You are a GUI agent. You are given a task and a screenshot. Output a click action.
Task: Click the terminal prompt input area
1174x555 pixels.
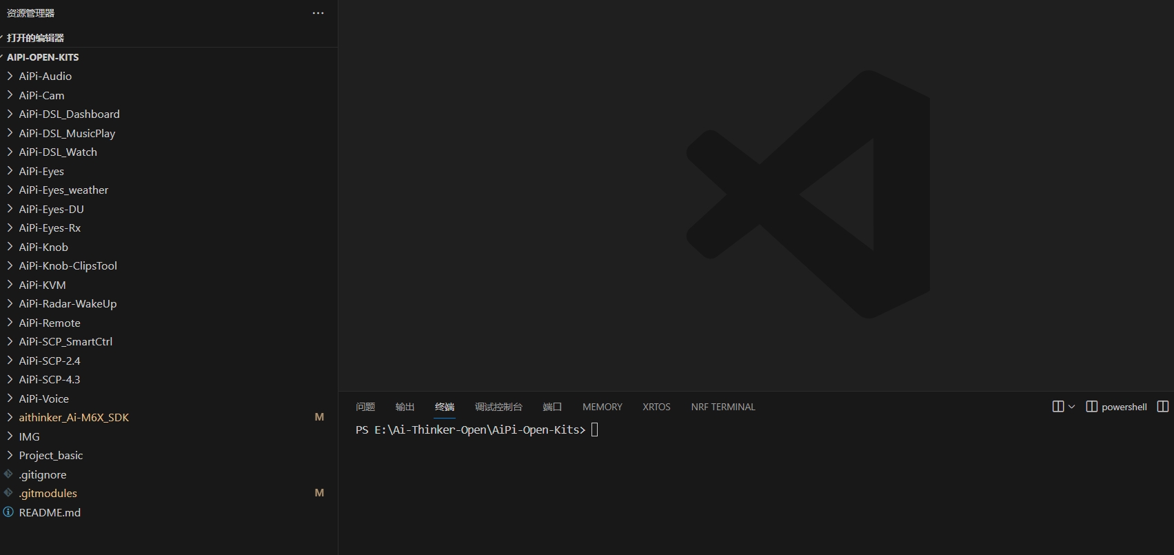(x=595, y=430)
